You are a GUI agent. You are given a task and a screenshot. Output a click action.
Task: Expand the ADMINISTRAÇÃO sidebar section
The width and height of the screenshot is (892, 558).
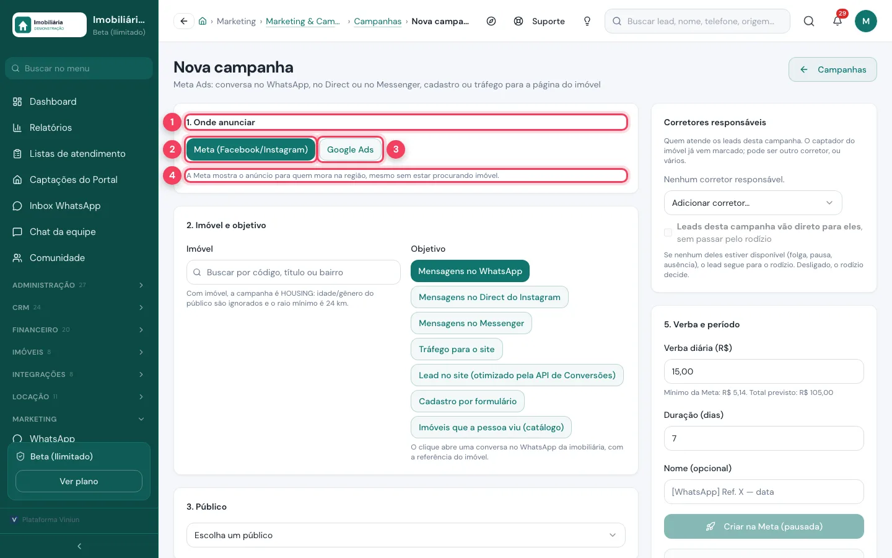point(79,285)
